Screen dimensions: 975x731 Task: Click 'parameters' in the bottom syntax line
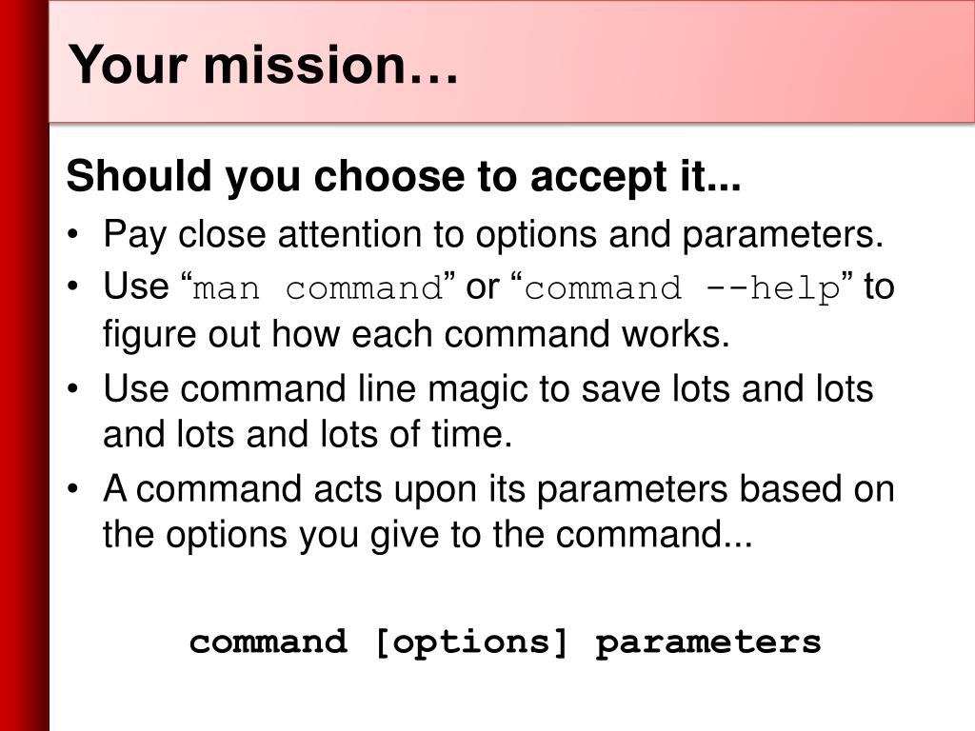708,642
